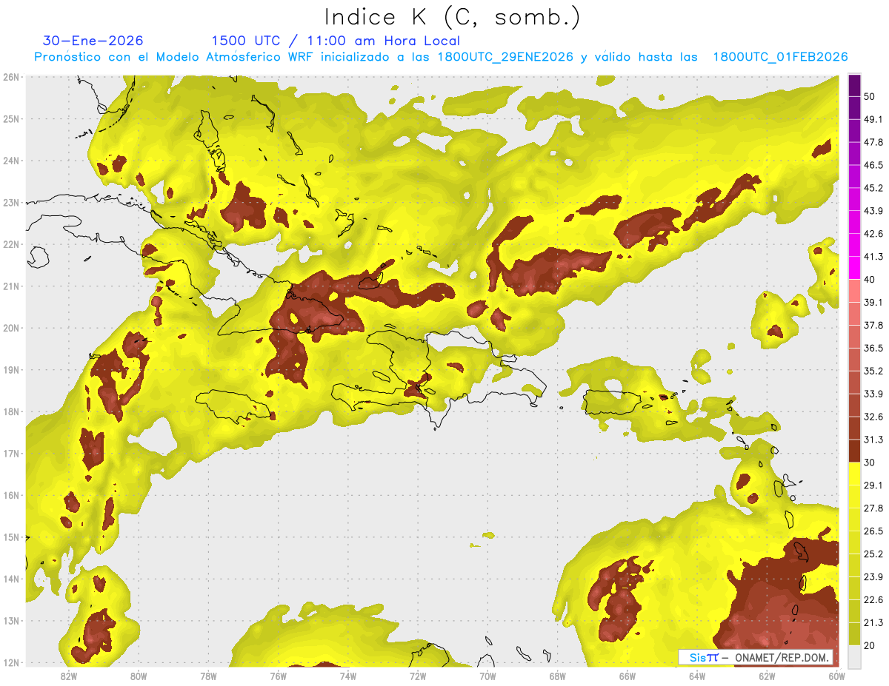Click the latitude axis label "22N"
This screenshot has height=686, width=889.
(11, 244)
